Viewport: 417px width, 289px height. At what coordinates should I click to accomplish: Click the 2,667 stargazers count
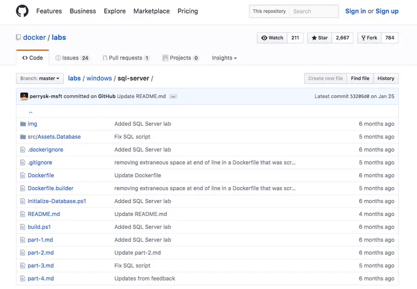coord(342,38)
